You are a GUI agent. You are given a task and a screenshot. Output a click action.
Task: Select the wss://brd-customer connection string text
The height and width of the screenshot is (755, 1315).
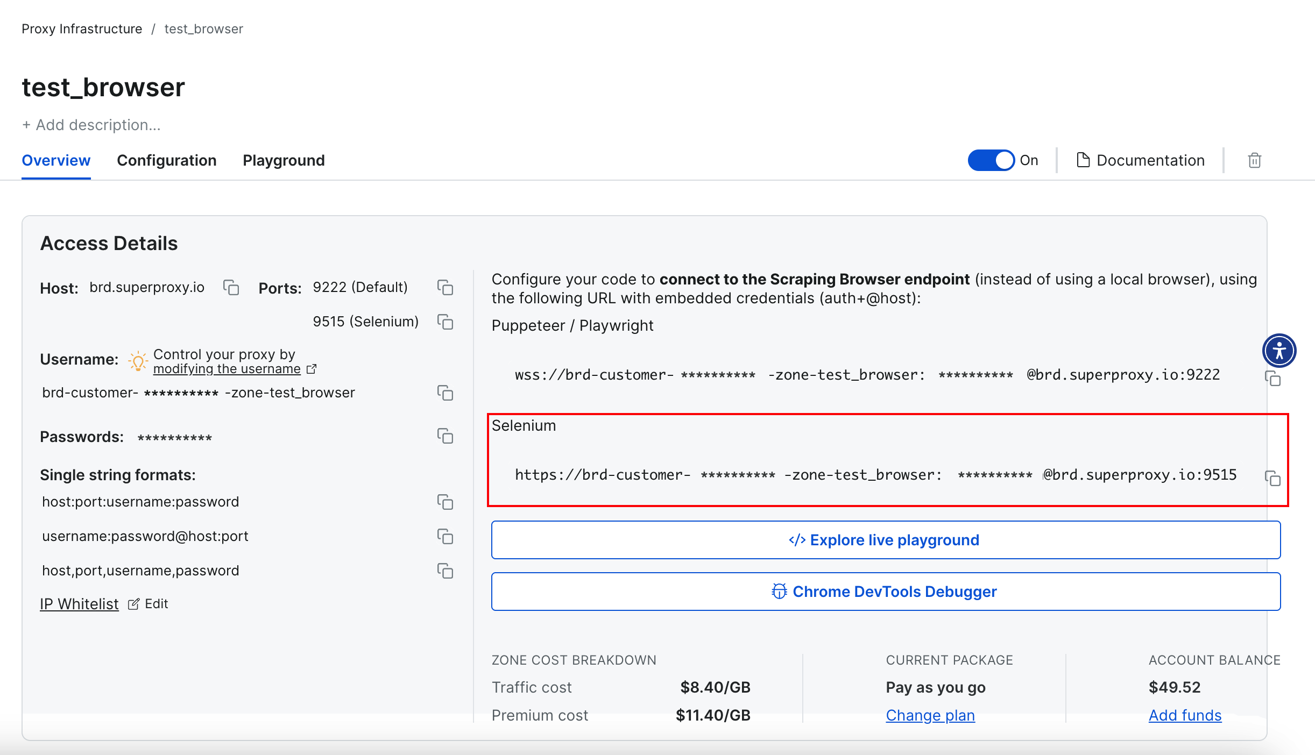click(867, 375)
